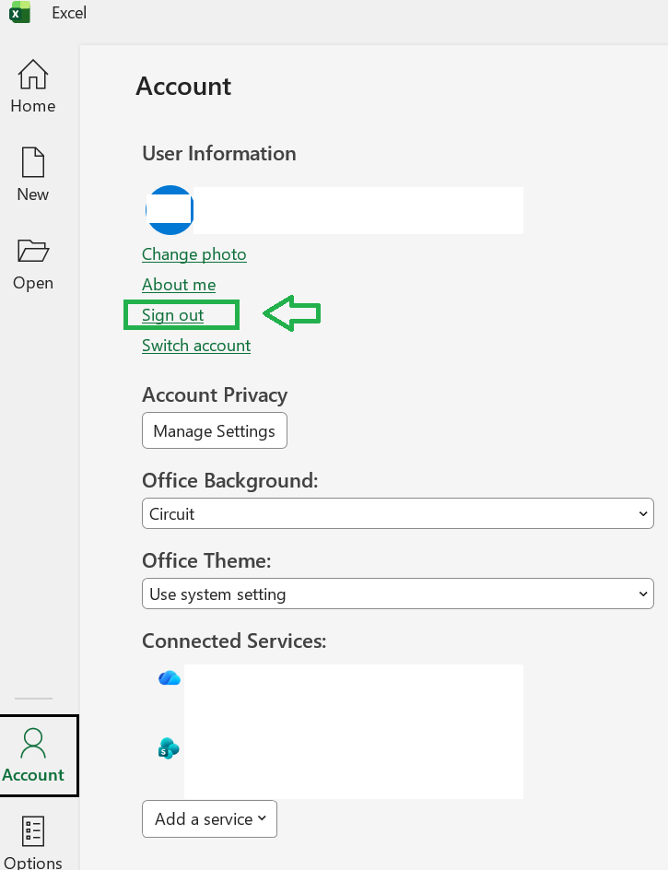Click the user profile photo
The width and height of the screenshot is (668, 870).
coord(170,210)
